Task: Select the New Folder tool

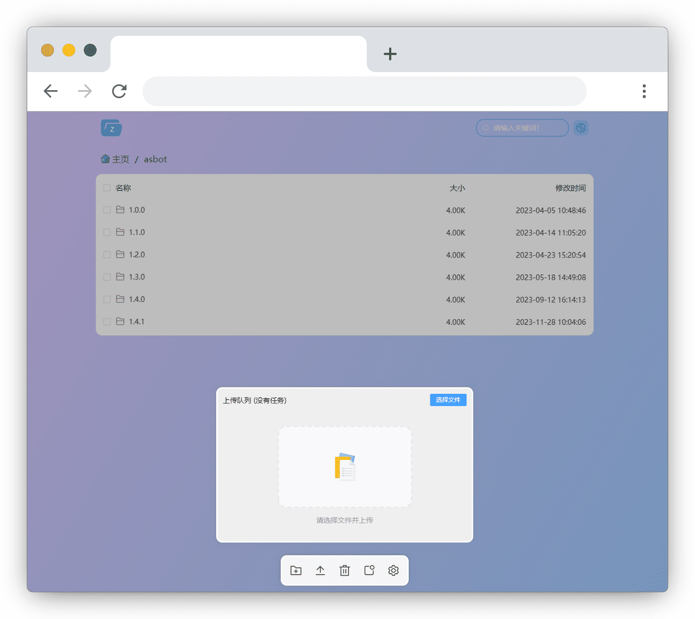Action: click(x=296, y=570)
